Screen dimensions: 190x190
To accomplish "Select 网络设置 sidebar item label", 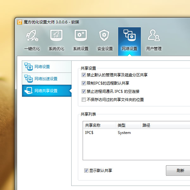I will point(42,66).
